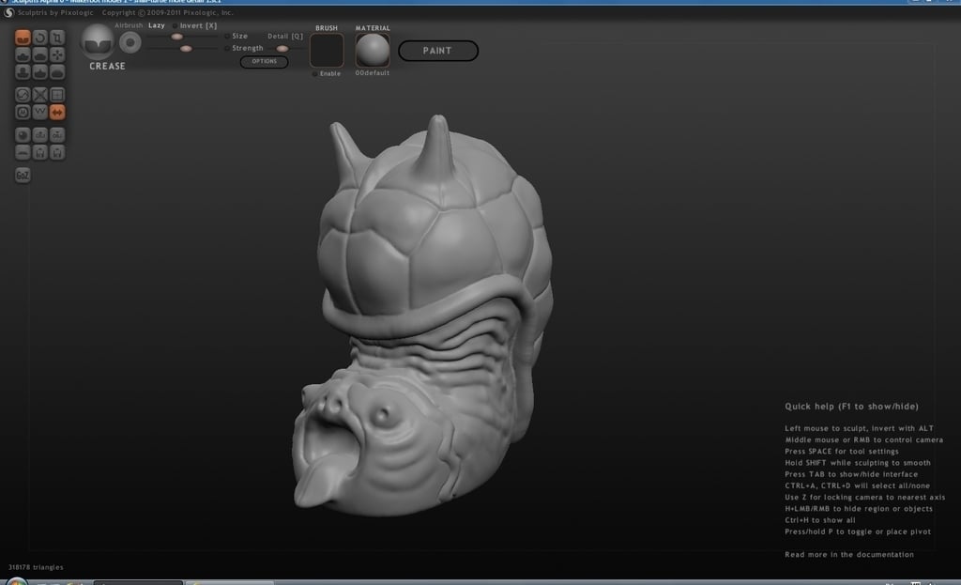Viewport: 961px width, 585px height.
Task: Toggle the brush Enable checkbox
Action: (x=326, y=73)
